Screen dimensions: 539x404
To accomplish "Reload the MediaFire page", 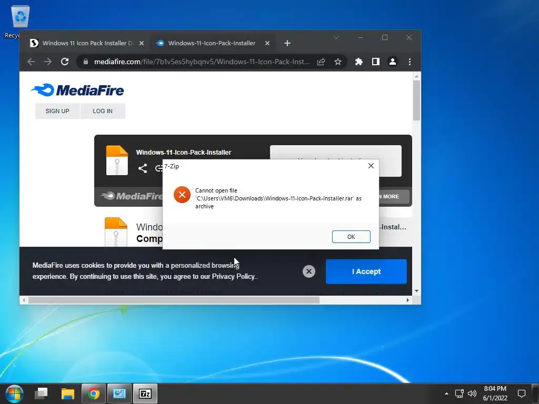I will 65,62.
